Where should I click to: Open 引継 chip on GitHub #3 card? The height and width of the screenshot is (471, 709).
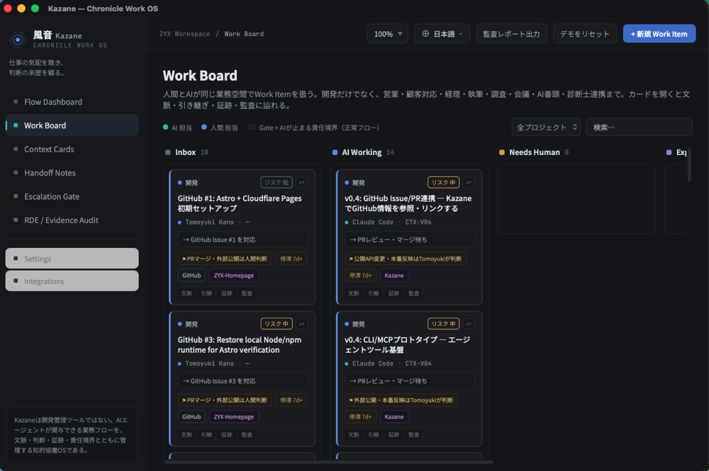point(206,434)
